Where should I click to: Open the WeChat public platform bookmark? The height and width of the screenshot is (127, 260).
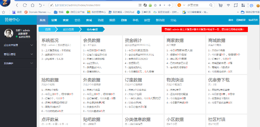pyautogui.click(x=75, y=12)
